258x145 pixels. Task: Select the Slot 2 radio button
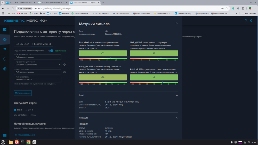click(x=26, y=110)
